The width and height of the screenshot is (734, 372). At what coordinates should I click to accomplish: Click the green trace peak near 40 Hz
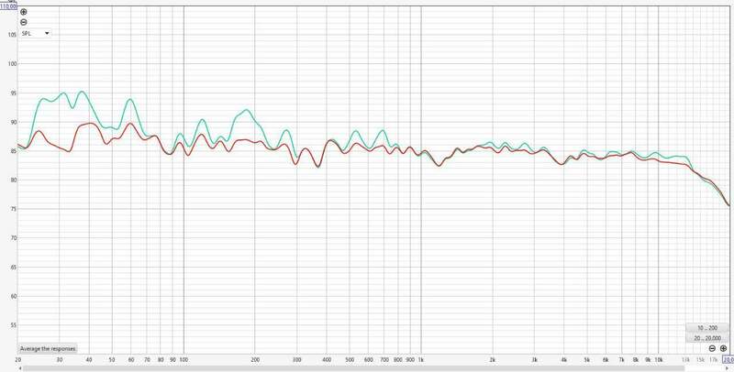tap(83, 92)
